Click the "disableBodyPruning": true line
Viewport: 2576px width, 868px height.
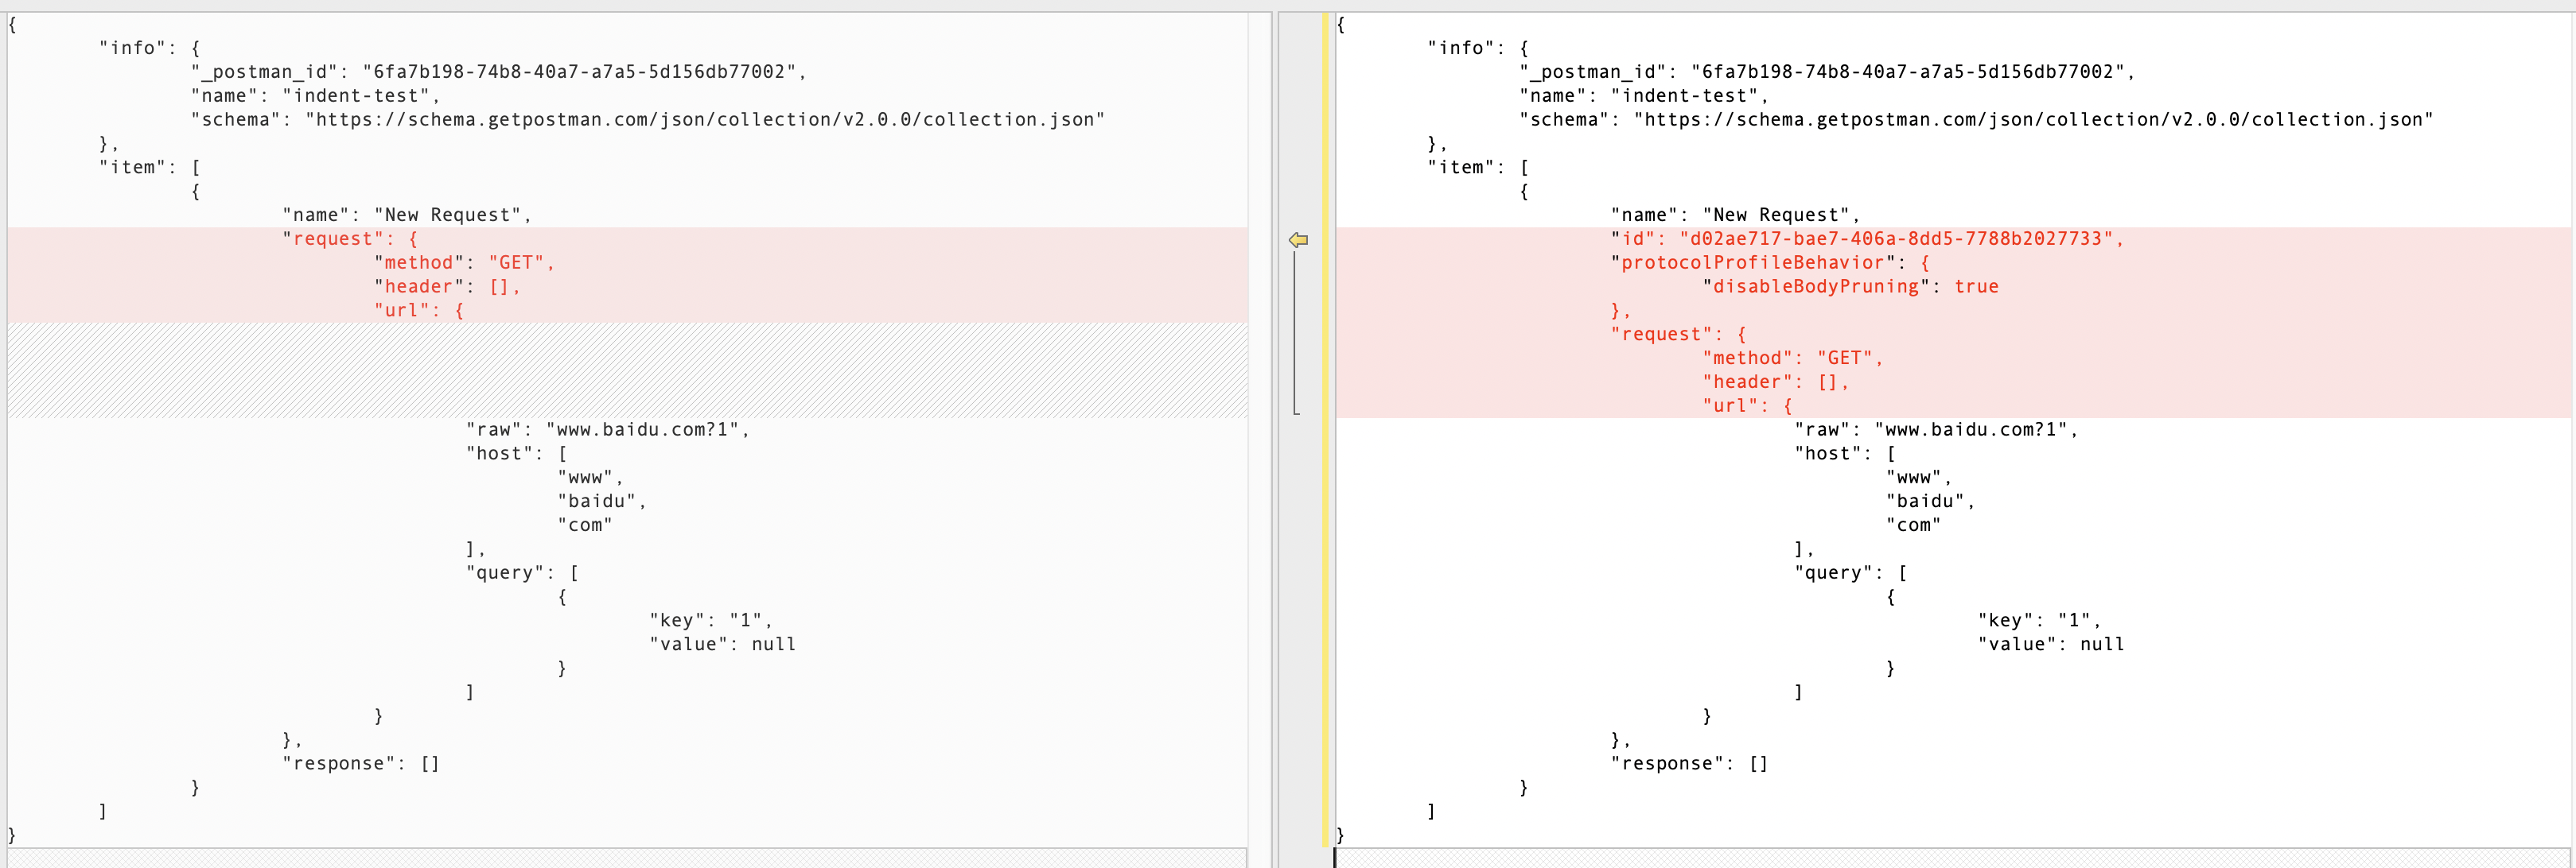1850,287
